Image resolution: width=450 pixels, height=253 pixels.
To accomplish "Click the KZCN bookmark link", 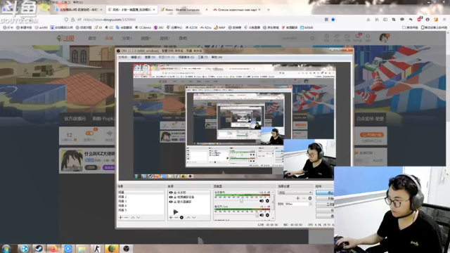I will point(191,27).
